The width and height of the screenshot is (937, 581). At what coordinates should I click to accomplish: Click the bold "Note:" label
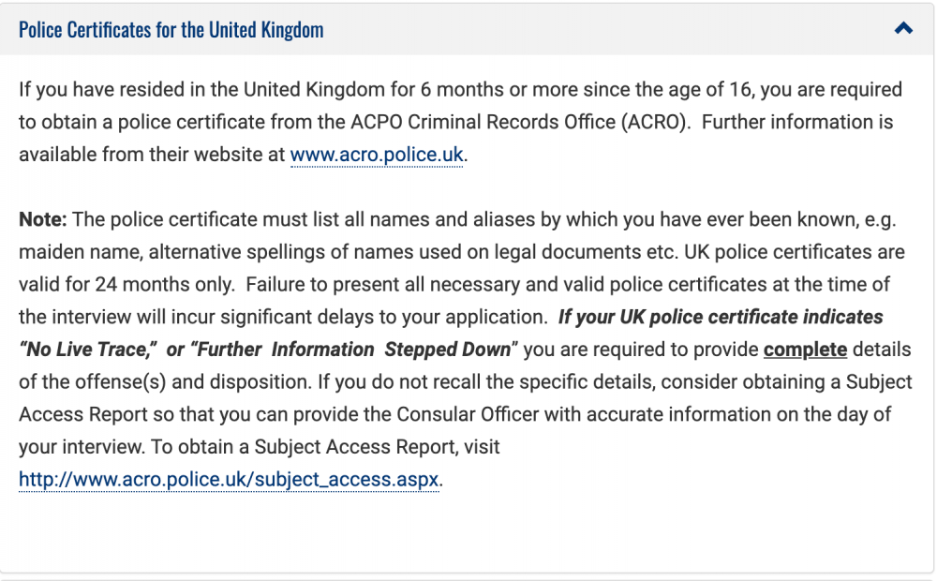coord(42,219)
